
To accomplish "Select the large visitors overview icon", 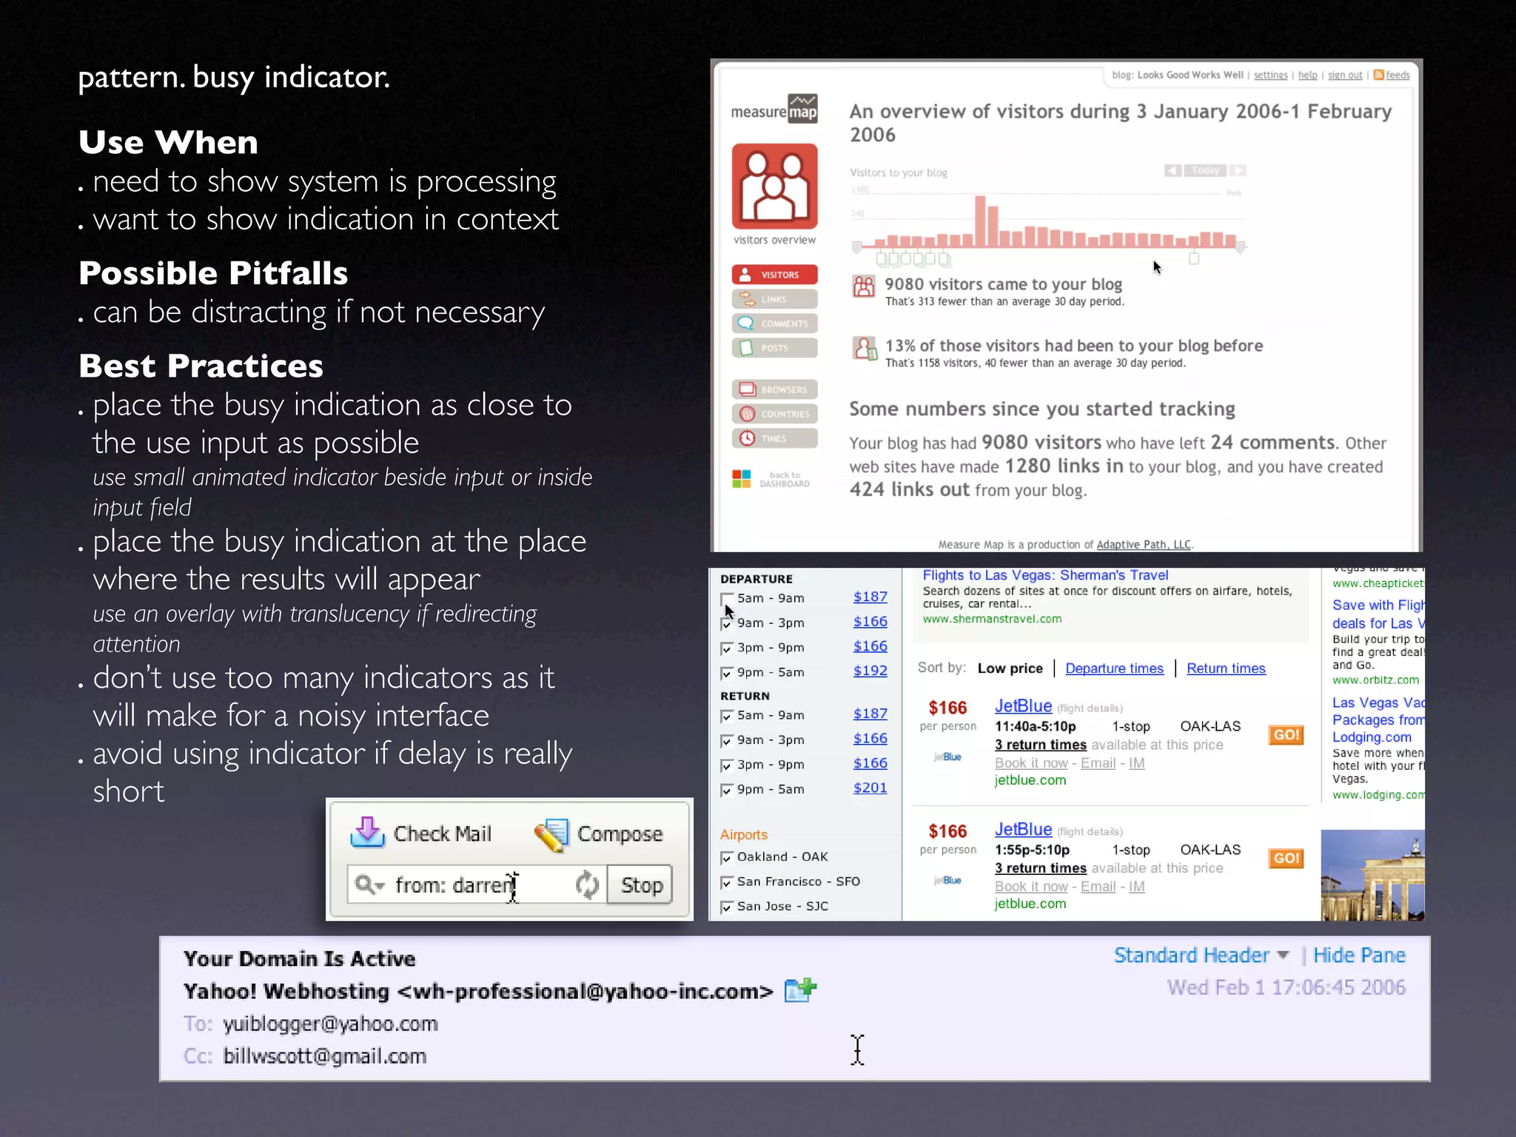I will [774, 187].
